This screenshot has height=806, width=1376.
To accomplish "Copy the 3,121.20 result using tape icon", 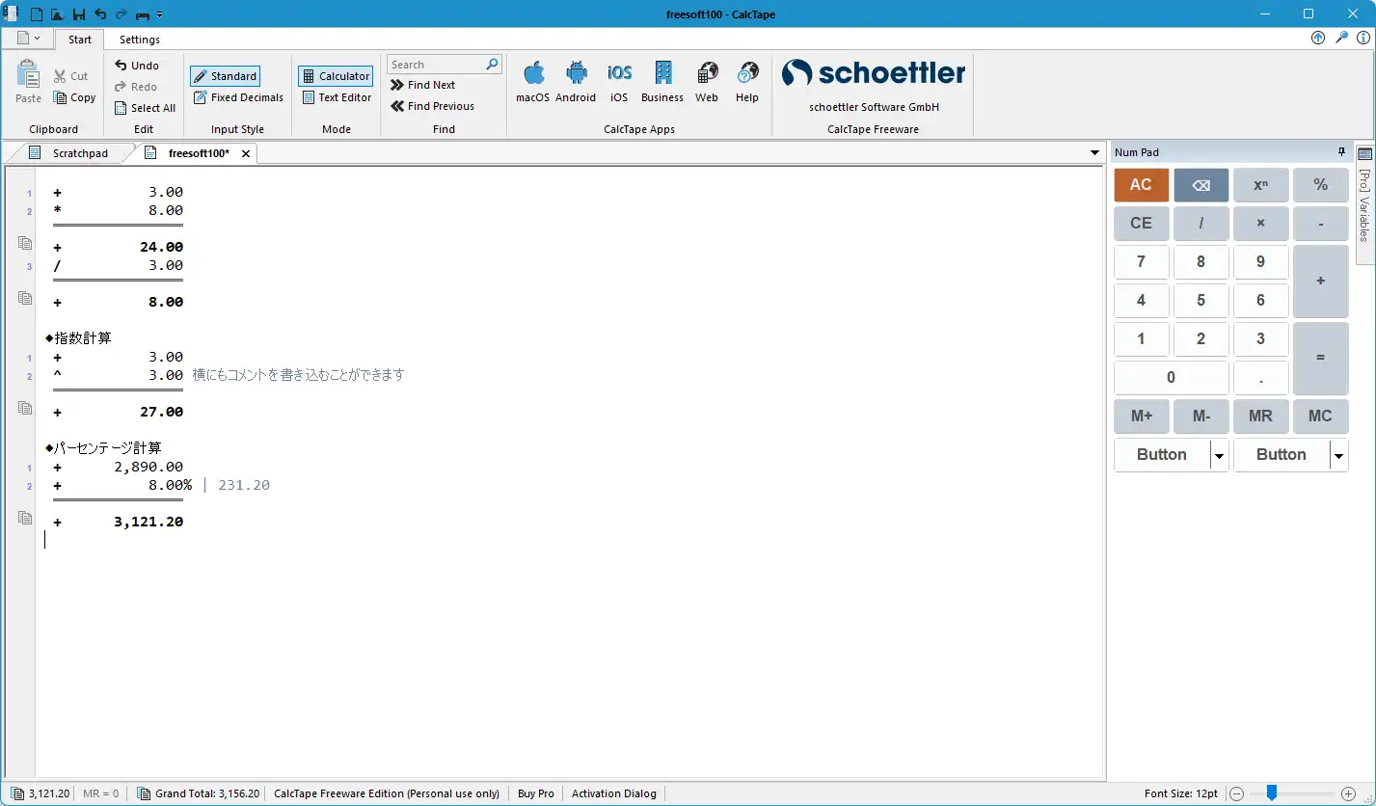I will coord(26,519).
